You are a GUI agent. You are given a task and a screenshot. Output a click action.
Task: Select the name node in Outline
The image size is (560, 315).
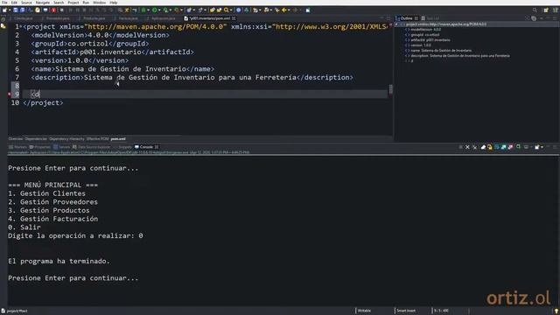pyautogui.click(x=438, y=51)
